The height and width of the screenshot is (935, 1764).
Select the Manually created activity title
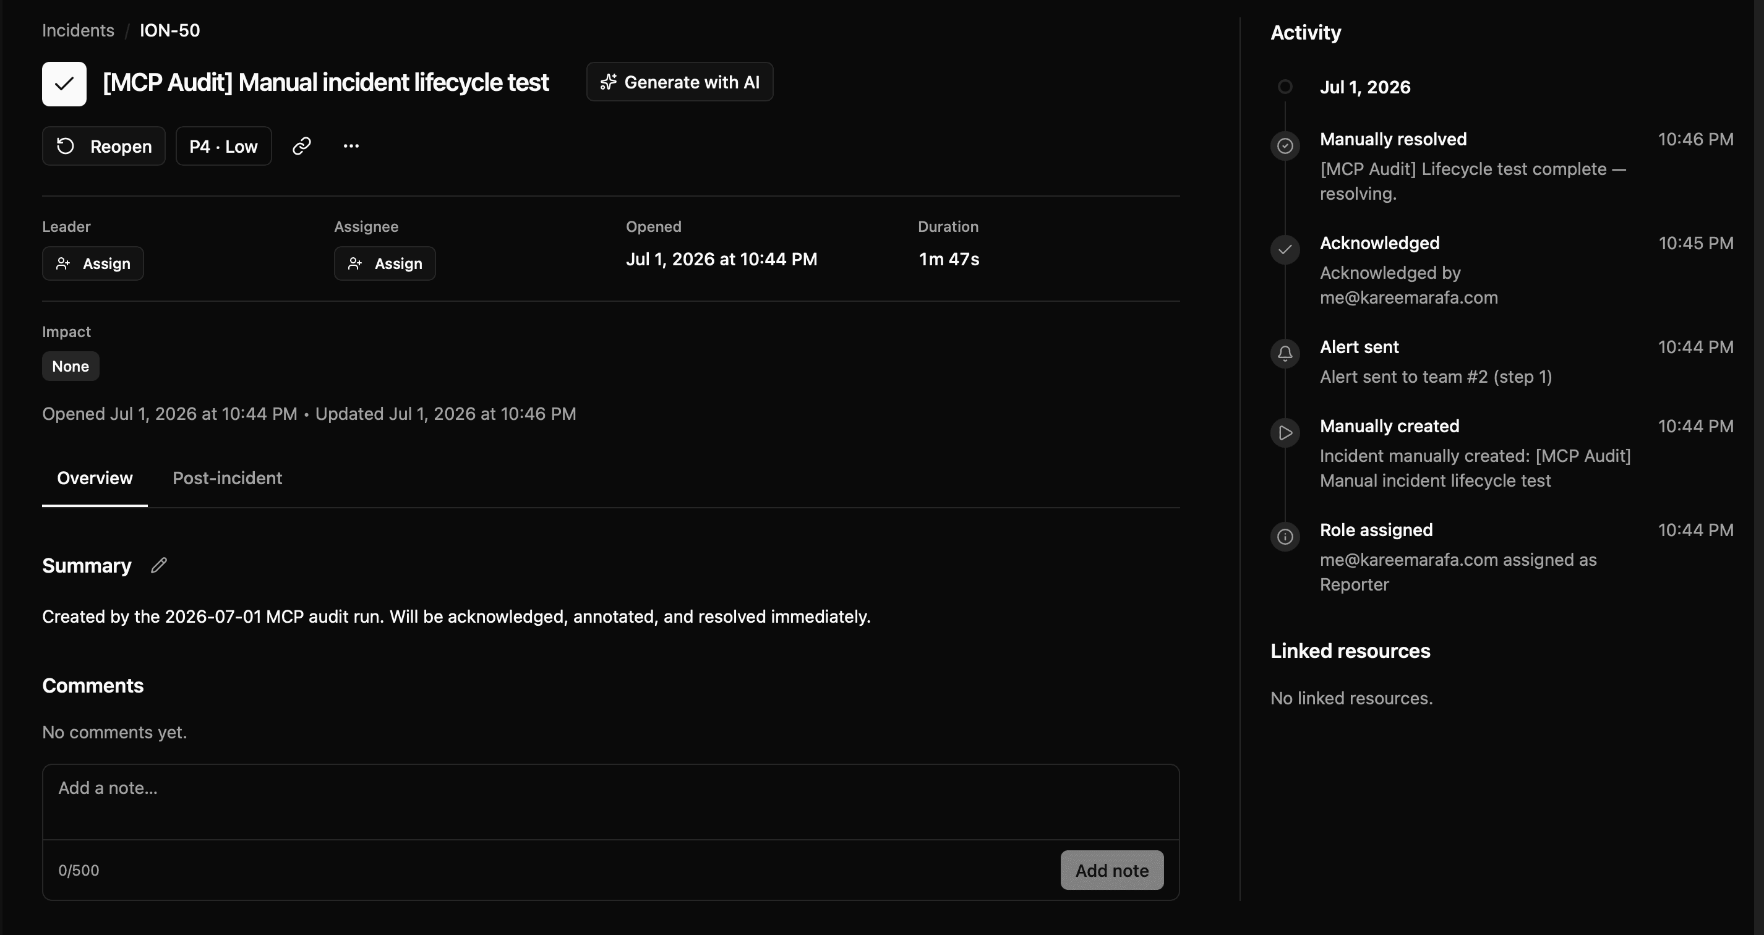[x=1389, y=425]
